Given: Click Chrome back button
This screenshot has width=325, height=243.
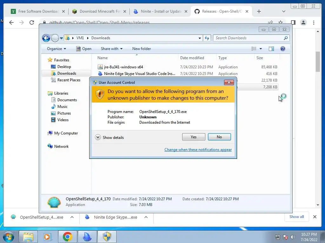Looking at the screenshot, I should pos(11,22).
